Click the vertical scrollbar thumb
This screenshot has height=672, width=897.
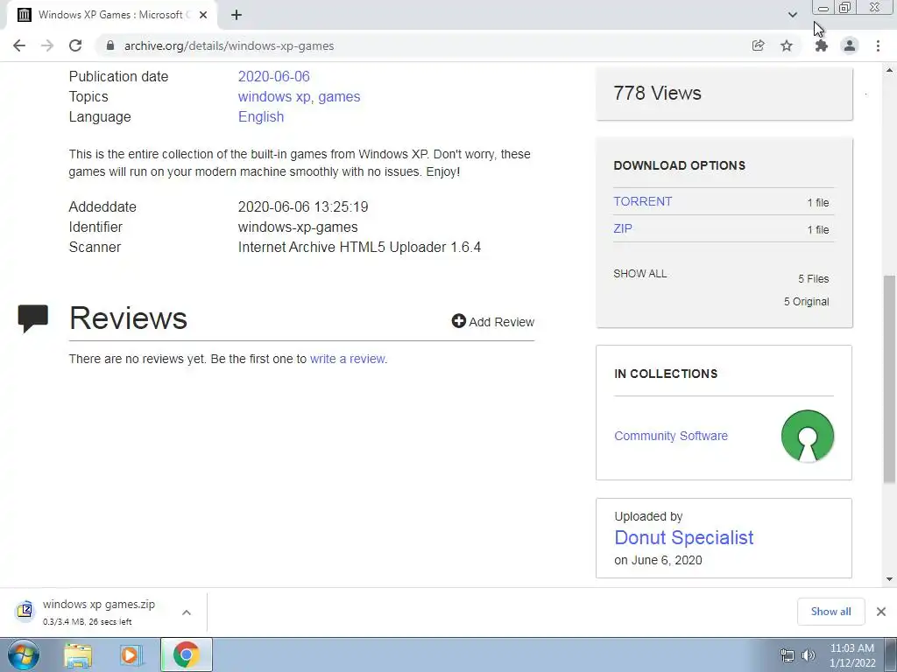(x=890, y=380)
